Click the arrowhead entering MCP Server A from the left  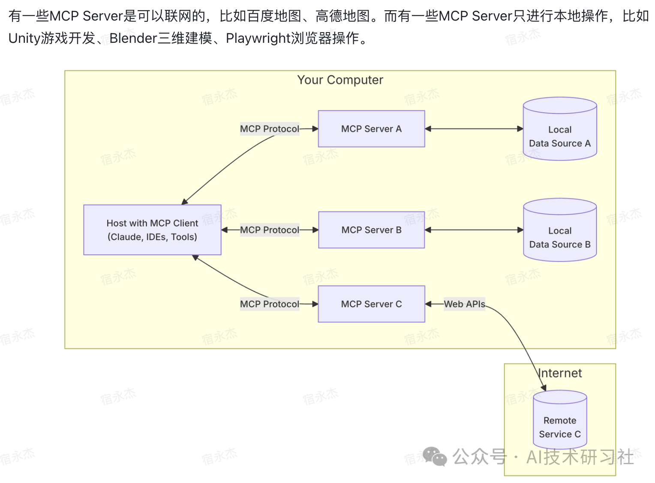coord(315,128)
